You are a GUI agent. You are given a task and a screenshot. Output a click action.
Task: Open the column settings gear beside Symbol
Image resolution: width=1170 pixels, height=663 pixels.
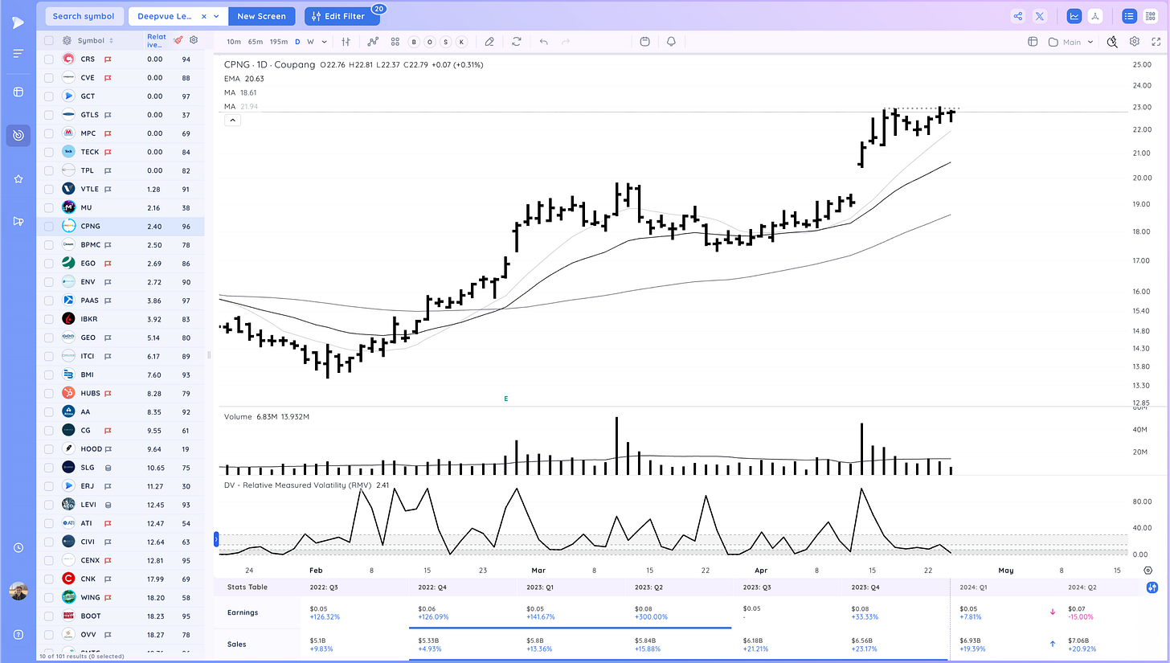coord(193,40)
